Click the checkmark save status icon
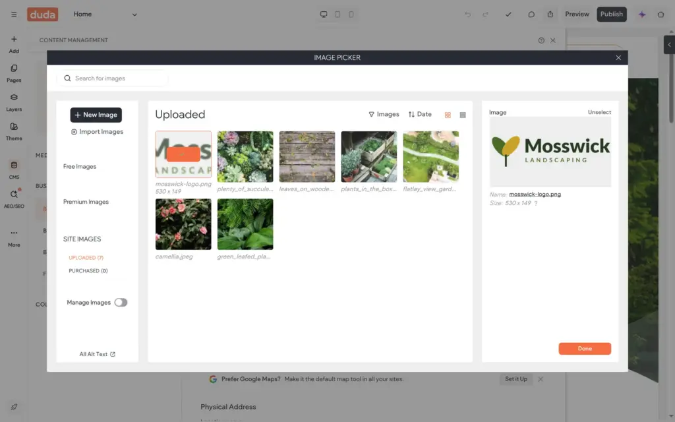The width and height of the screenshot is (675, 422). [508, 15]
